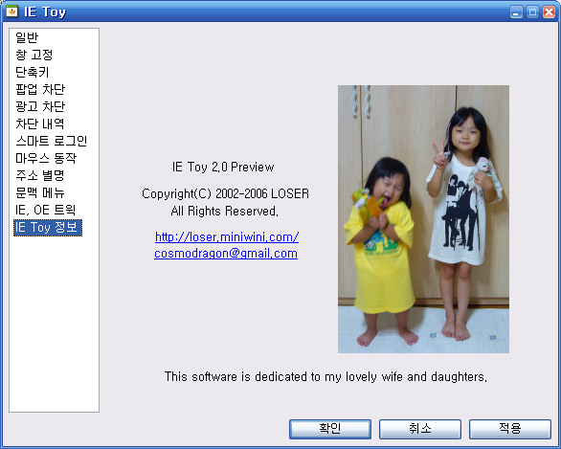Open the 창 고정 settings page
561x449 pixels.
click(34, 55)
